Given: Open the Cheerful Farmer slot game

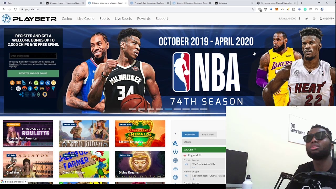Looking at the screenshot, I should (84, 164).
